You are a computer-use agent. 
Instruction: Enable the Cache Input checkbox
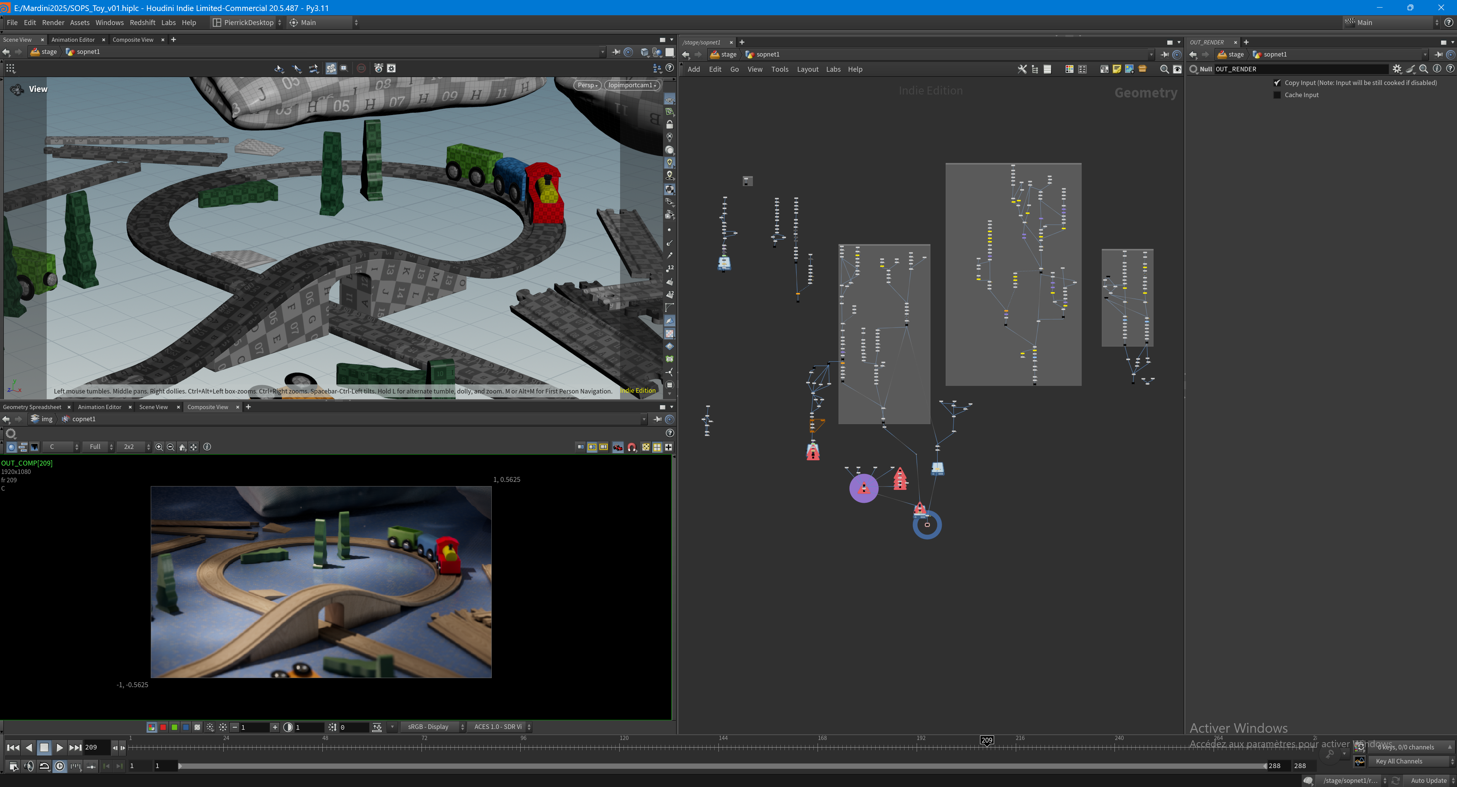[1277, 95]
